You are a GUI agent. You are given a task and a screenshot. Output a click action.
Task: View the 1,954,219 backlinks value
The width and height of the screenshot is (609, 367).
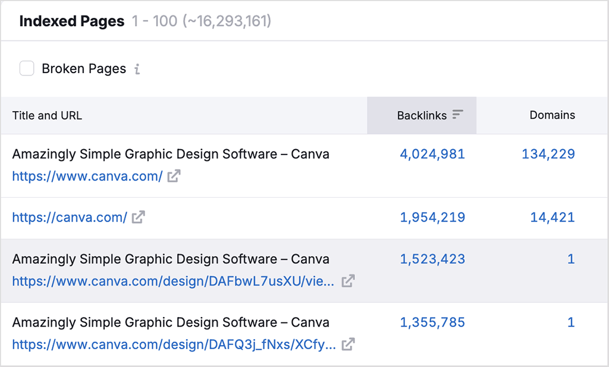pyautogui.click(x=432, y=217)
